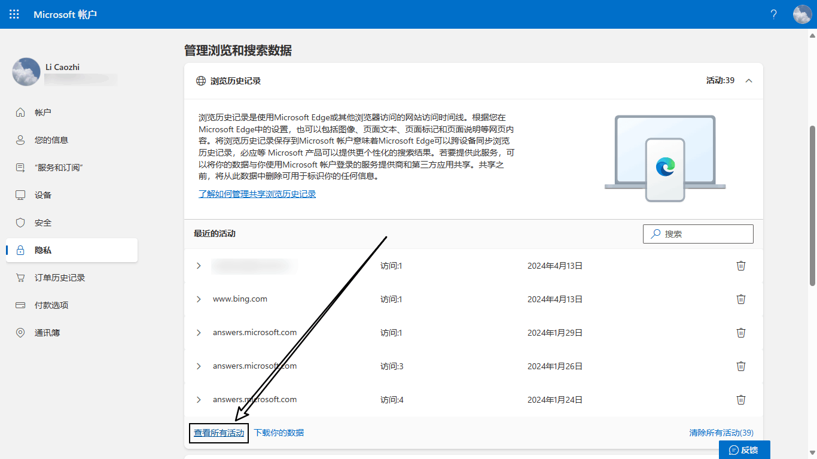Viewport: 817px width, 459px height.
Task: Select 安全 in the sidebar
Action: (x=72, y=223)
